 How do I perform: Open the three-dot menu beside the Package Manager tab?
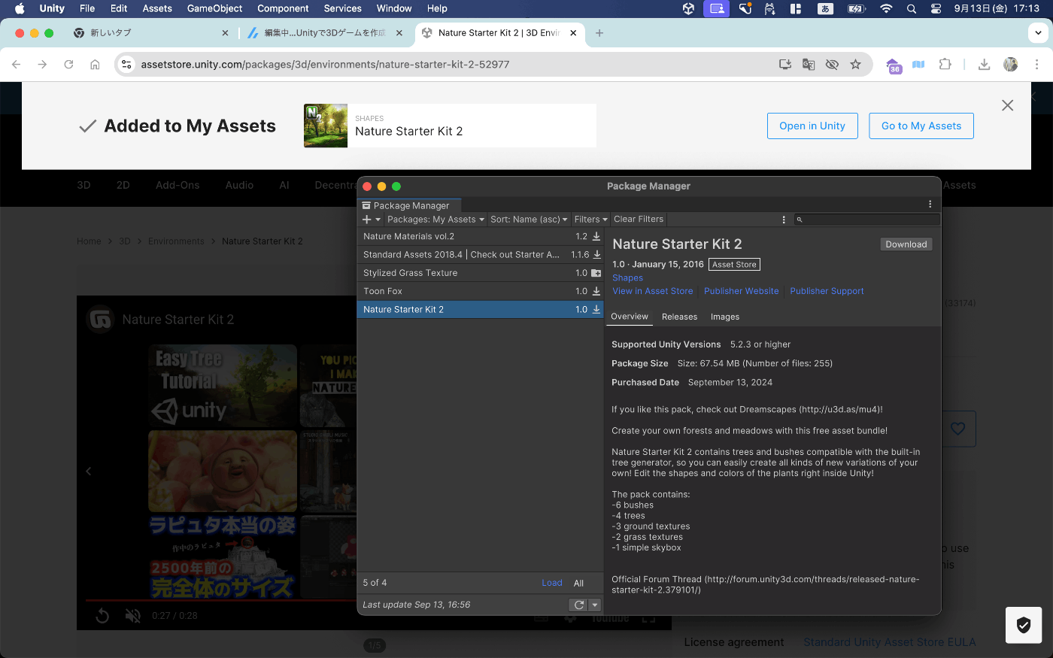[x=930, y=204]
